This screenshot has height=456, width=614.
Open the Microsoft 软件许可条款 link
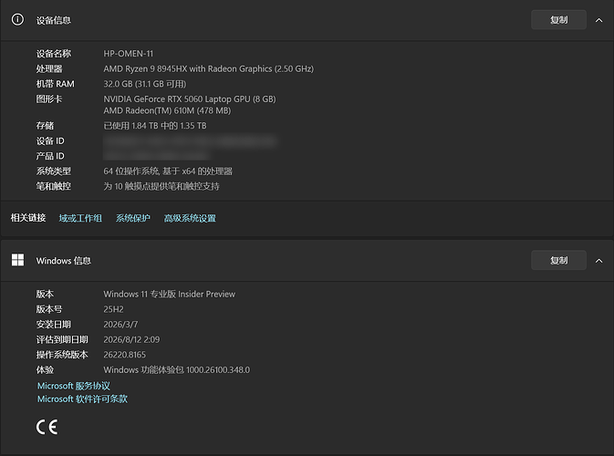point(82,399)
